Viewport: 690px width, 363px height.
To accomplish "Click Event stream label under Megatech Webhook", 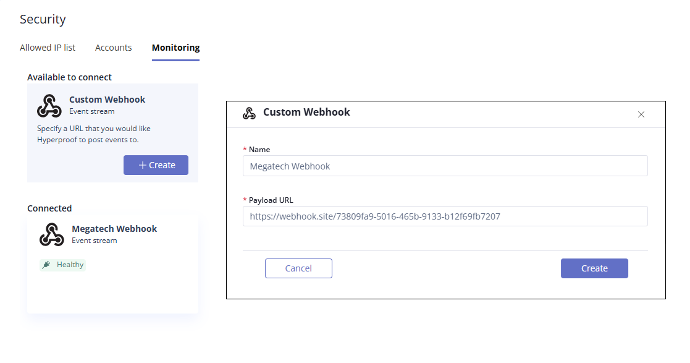I will coord(94,241).
